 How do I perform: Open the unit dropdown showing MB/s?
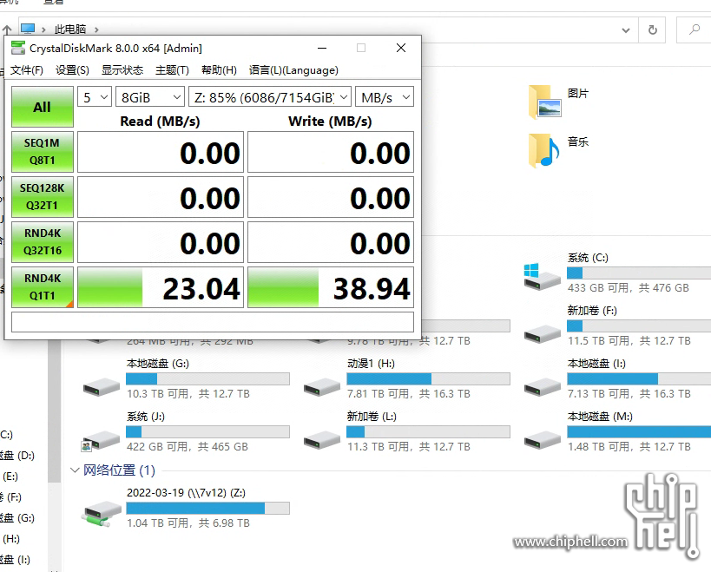(x=385, y=97)
